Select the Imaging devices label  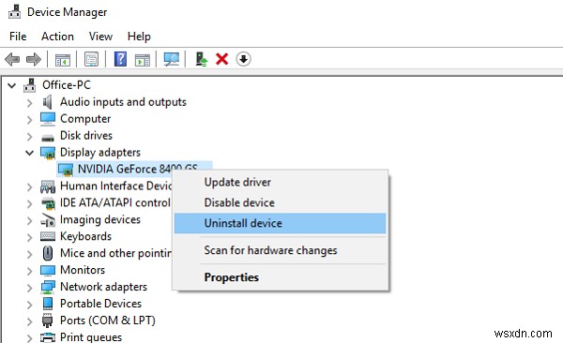pos(100,219)
